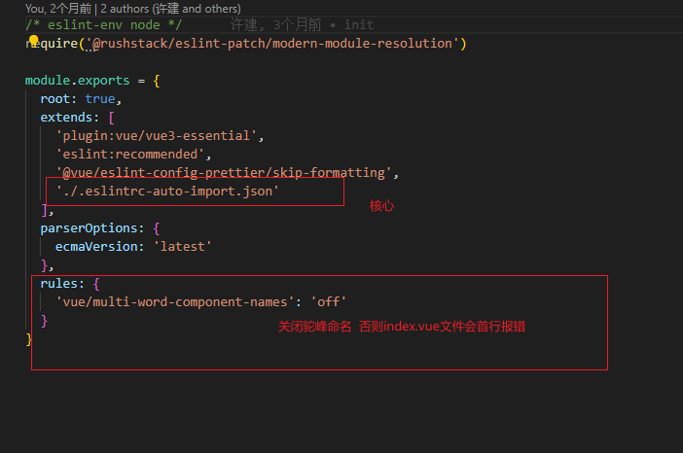Select the 'eslint:recommended' string
683x453 pixels.
[x=133, y=155]
